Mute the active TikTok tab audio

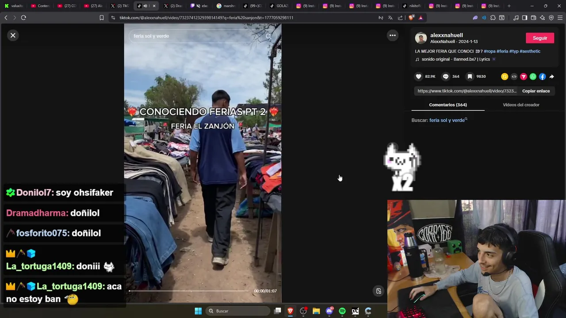145,6
